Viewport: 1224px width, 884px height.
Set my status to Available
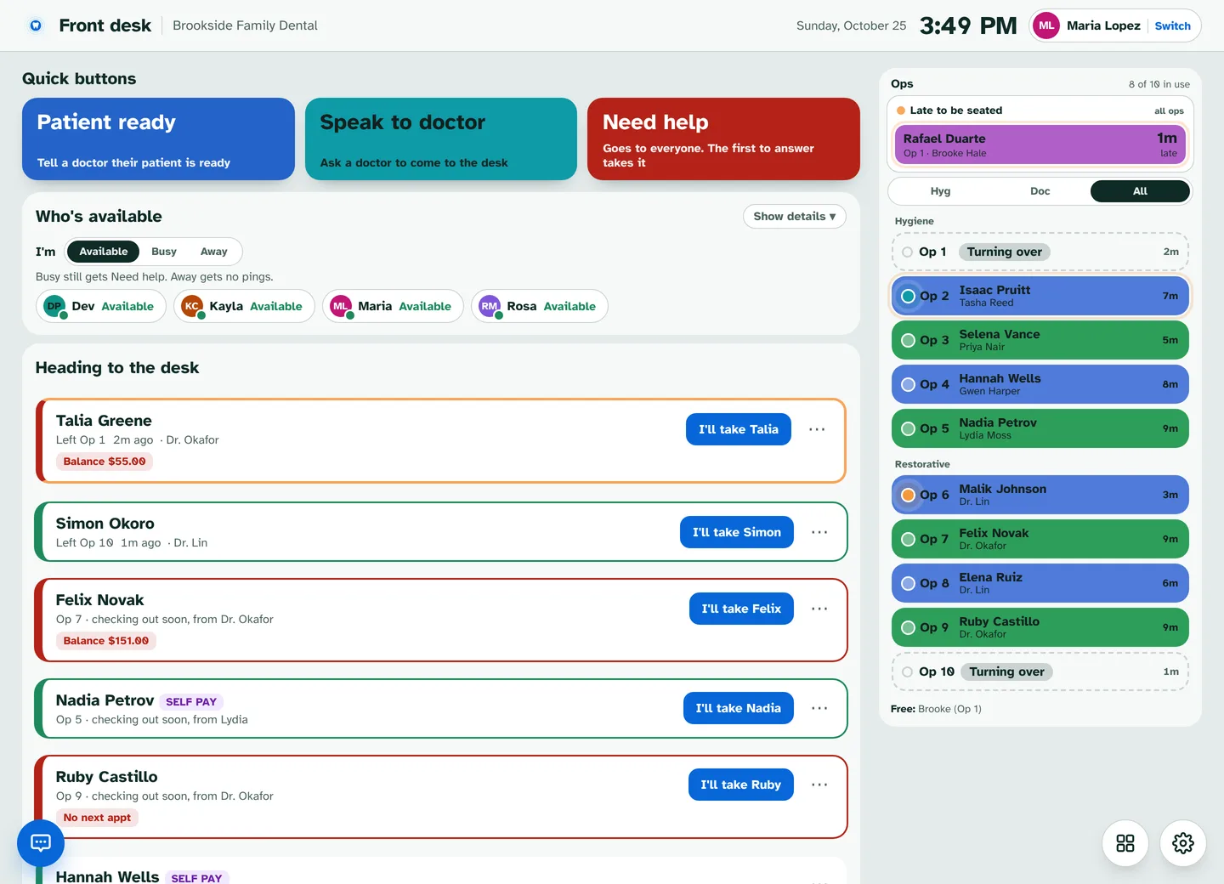tap(104, 252)
